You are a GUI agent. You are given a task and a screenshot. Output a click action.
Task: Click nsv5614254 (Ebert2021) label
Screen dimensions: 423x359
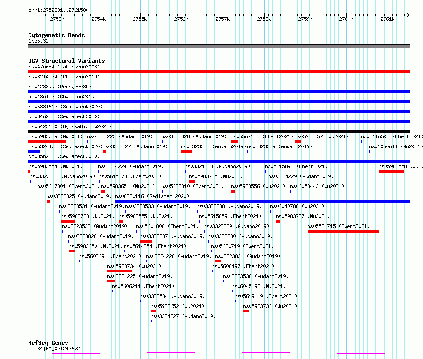point(155,246)
